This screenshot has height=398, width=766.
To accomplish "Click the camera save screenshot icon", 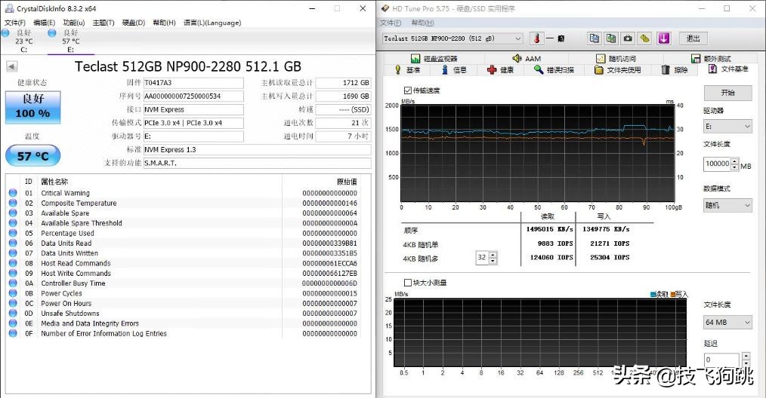I will pyautogui.click(x=628, y=38).
